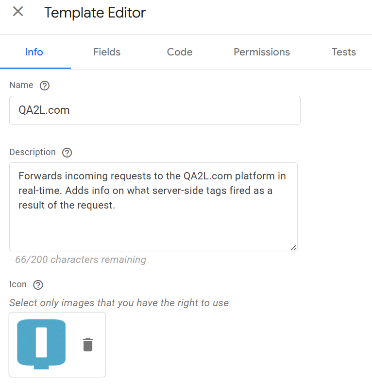The image size is (372, 385).
Task: Click the Name field label
Action: 21,85
